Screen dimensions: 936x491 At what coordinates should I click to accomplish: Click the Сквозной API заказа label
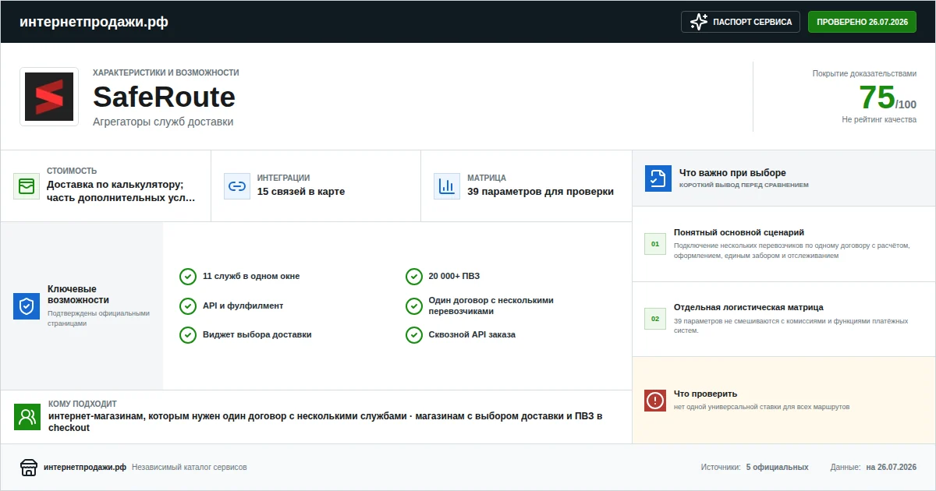[472, 334]
